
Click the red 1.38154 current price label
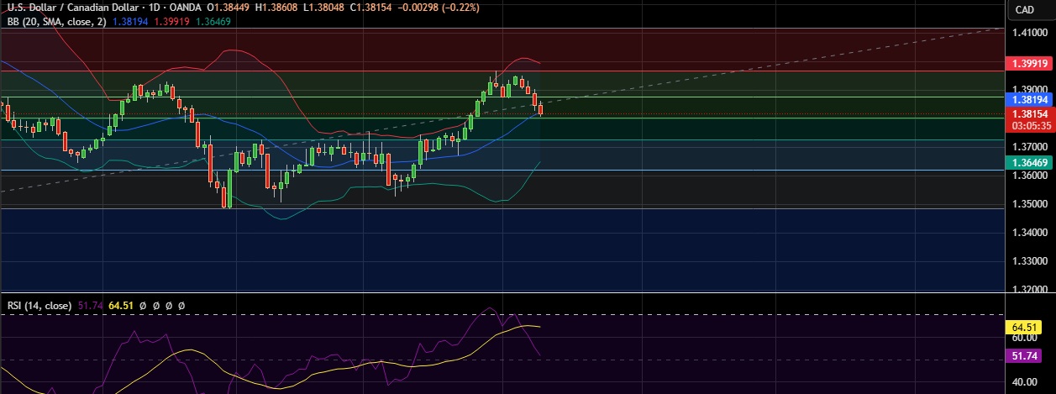pyautogui.click(x=1028, y=113)
